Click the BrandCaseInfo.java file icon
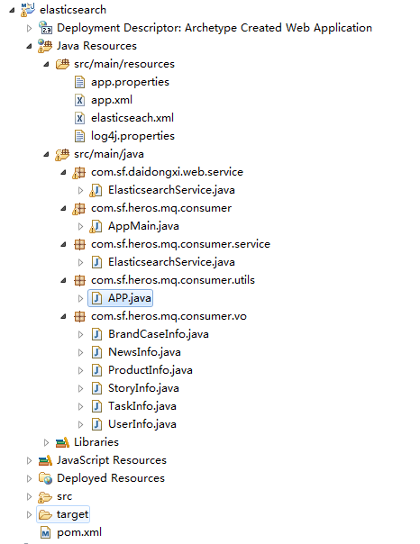420x544 pixels. (96, 334)
